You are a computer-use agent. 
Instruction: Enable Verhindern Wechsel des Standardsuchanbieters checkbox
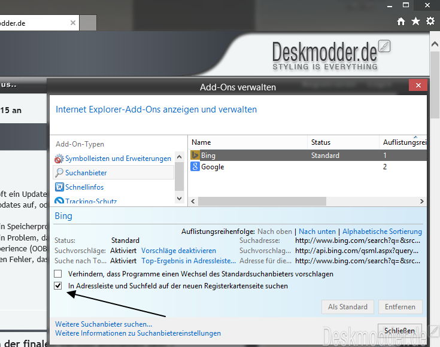[58, 274]
